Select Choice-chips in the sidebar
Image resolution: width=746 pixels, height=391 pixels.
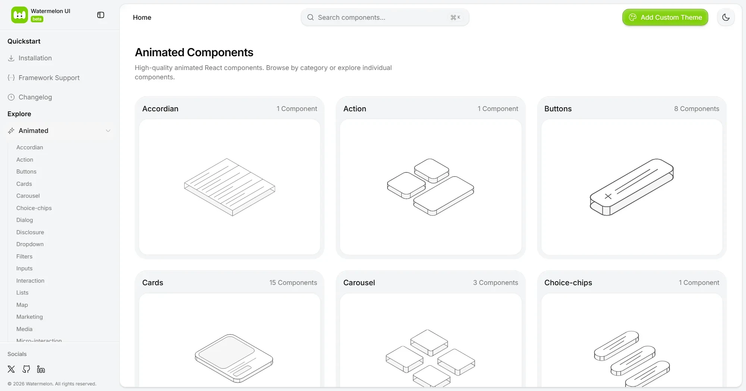[x=34, y=208]
